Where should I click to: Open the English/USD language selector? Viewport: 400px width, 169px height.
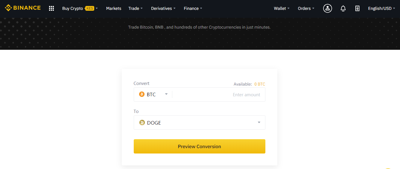coord(381,8)
